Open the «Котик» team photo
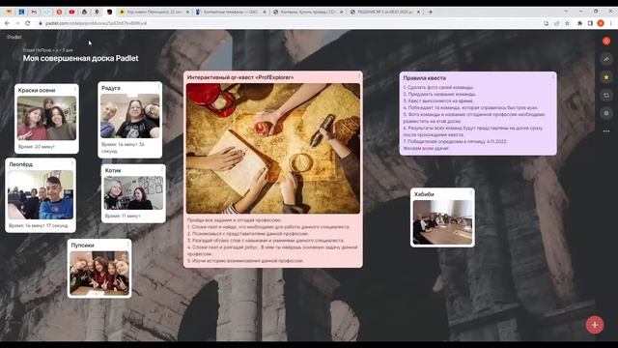 coord(133,192)
